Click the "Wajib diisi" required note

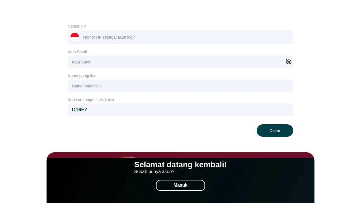tap(106, 100)
